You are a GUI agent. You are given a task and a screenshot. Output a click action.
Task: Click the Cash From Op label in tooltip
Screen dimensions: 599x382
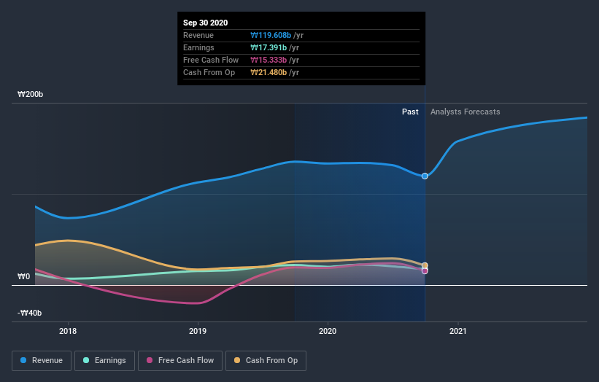pyautogui.click(x=209, y=72)
